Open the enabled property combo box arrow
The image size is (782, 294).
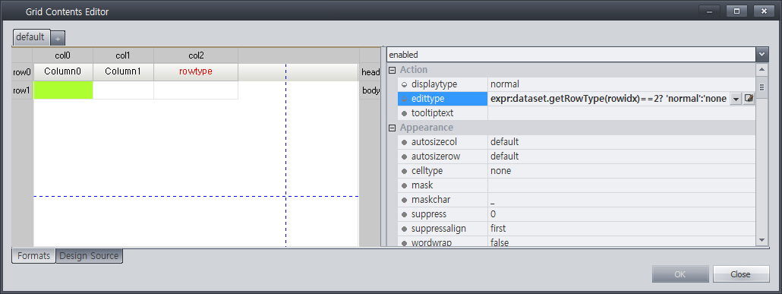click(762, 55)
